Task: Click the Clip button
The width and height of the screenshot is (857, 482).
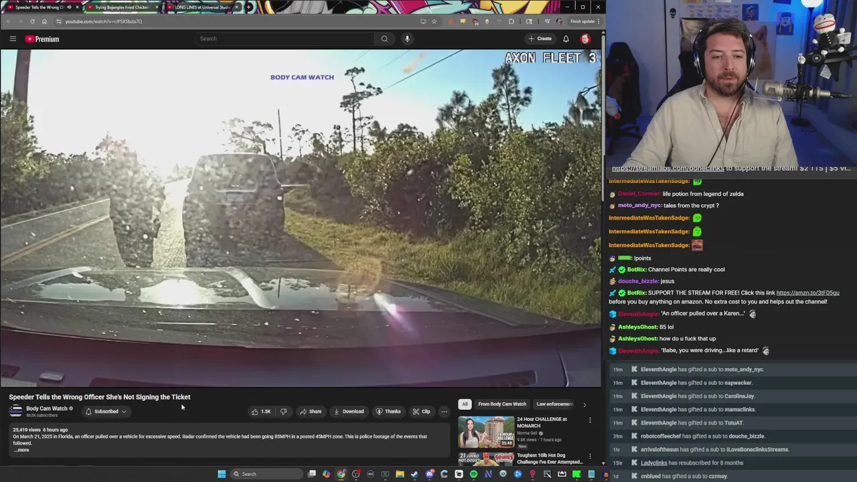Action: (421, 412)
